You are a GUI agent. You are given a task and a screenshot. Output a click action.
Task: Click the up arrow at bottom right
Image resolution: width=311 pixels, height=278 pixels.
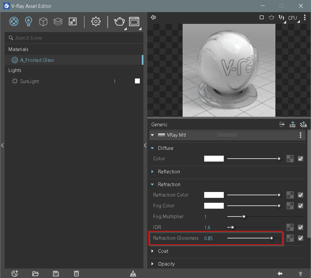(x=301, y=274)
